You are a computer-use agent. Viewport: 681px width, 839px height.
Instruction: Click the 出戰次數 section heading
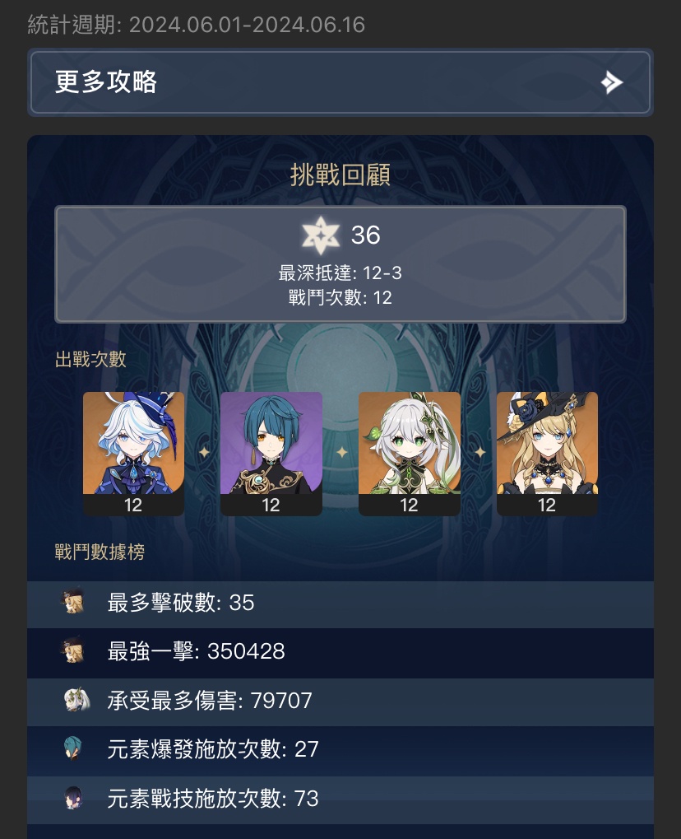[90, 359]
